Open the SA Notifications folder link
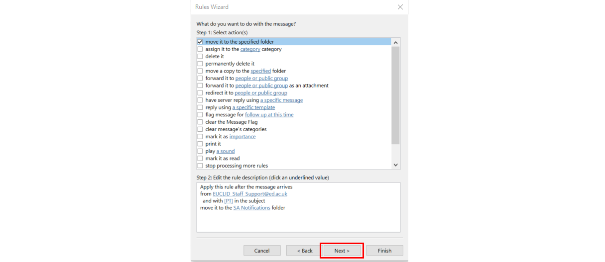605x262 pixels. (x=252, y=208)
